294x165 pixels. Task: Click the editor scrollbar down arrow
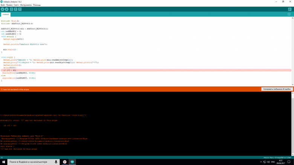click(292, 85)
